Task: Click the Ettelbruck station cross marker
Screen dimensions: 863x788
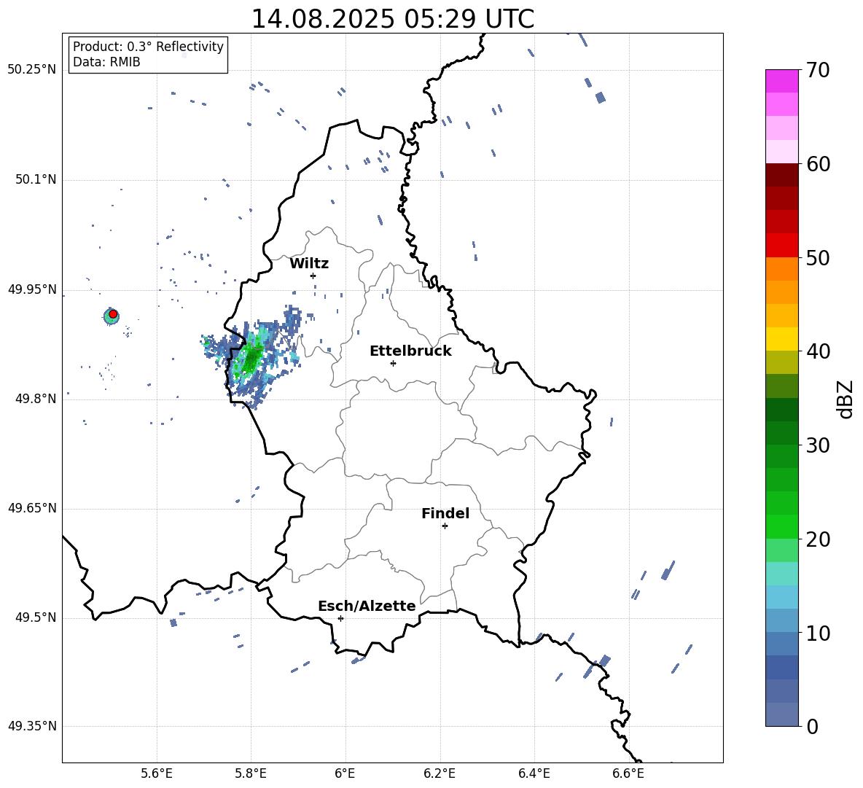Action: [393, 363]
